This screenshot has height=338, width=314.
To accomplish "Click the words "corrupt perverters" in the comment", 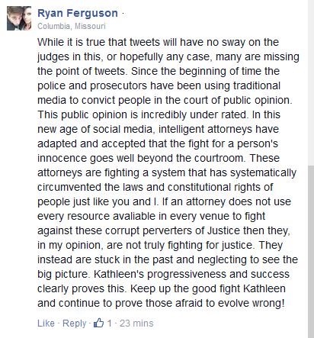I will pyautogui.click(x=150, y=231).
